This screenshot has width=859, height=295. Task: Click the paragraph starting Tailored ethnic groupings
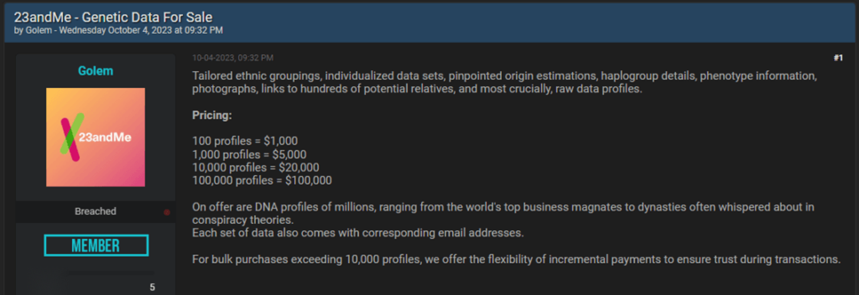[x=504, y=83]
